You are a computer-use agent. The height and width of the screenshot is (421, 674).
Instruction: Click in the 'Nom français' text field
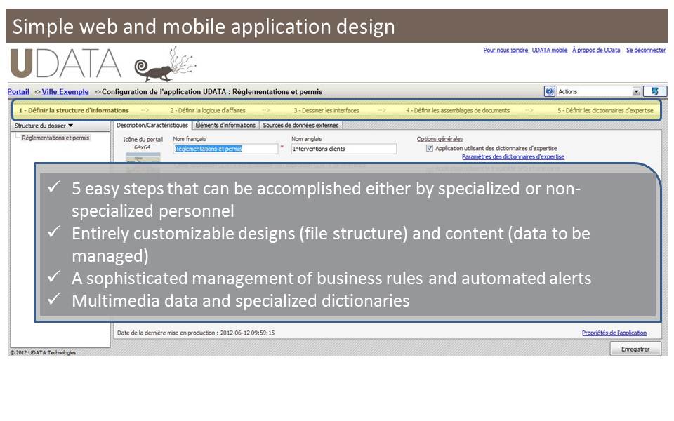coord(225,149)
